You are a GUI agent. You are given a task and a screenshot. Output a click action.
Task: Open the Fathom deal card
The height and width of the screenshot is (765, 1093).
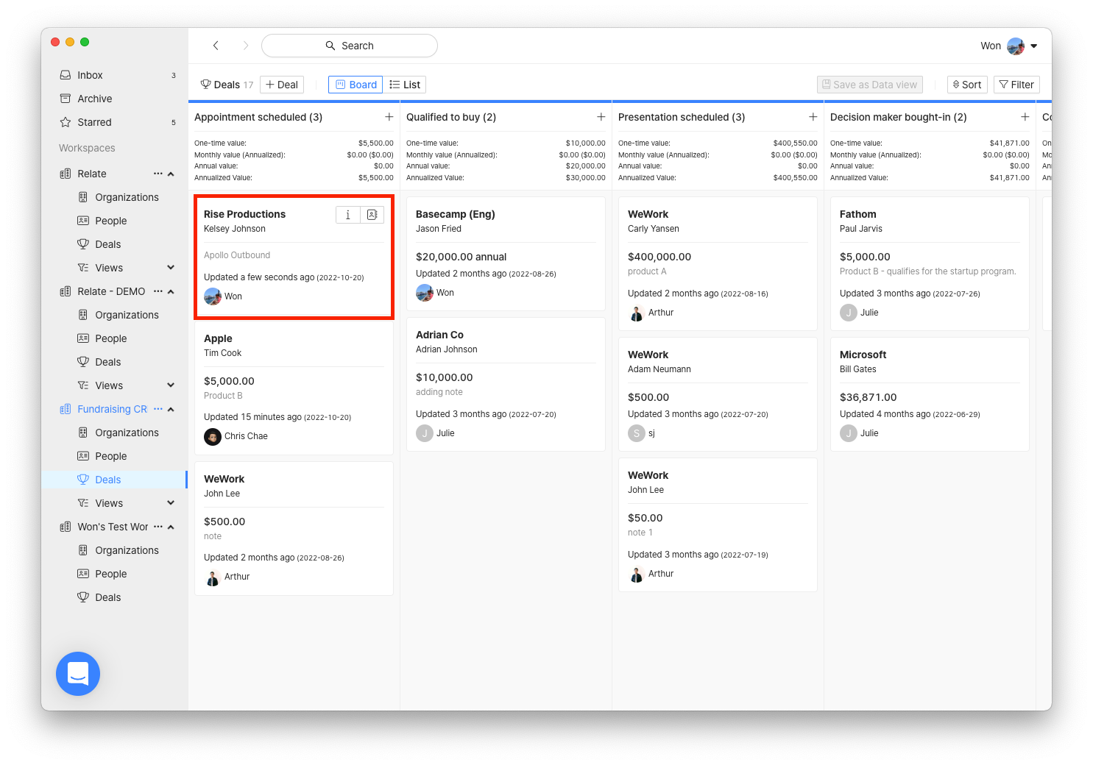[930, 263]
